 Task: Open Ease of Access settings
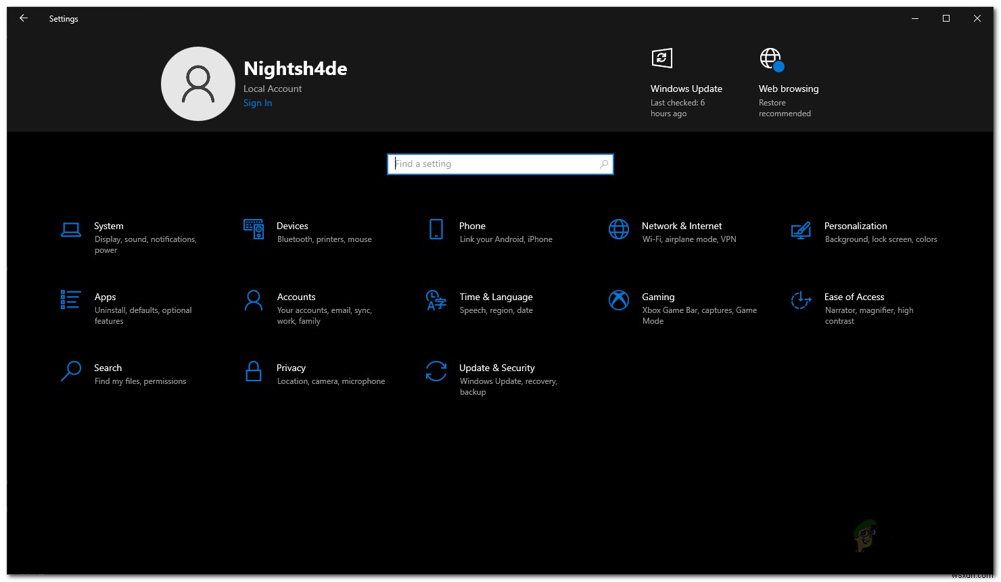click(x=854, y=303)
